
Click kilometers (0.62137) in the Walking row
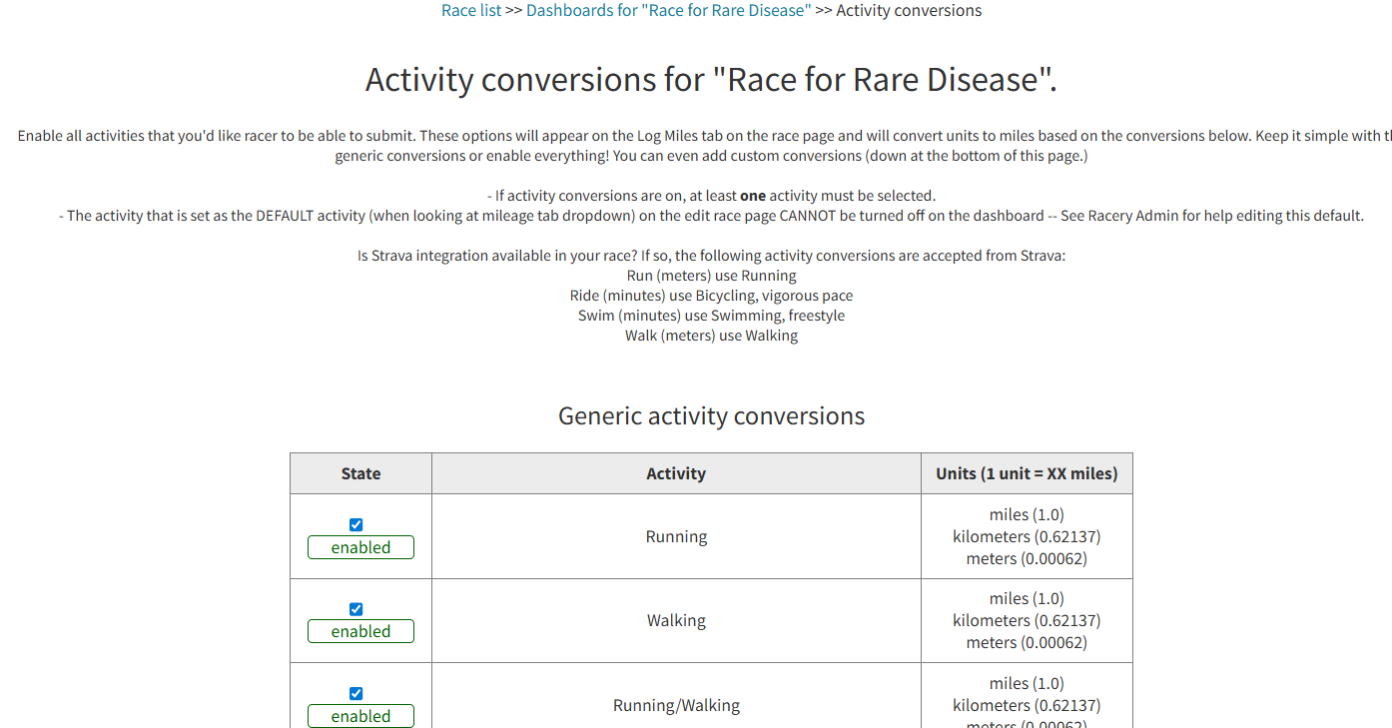pos(1026,620)
